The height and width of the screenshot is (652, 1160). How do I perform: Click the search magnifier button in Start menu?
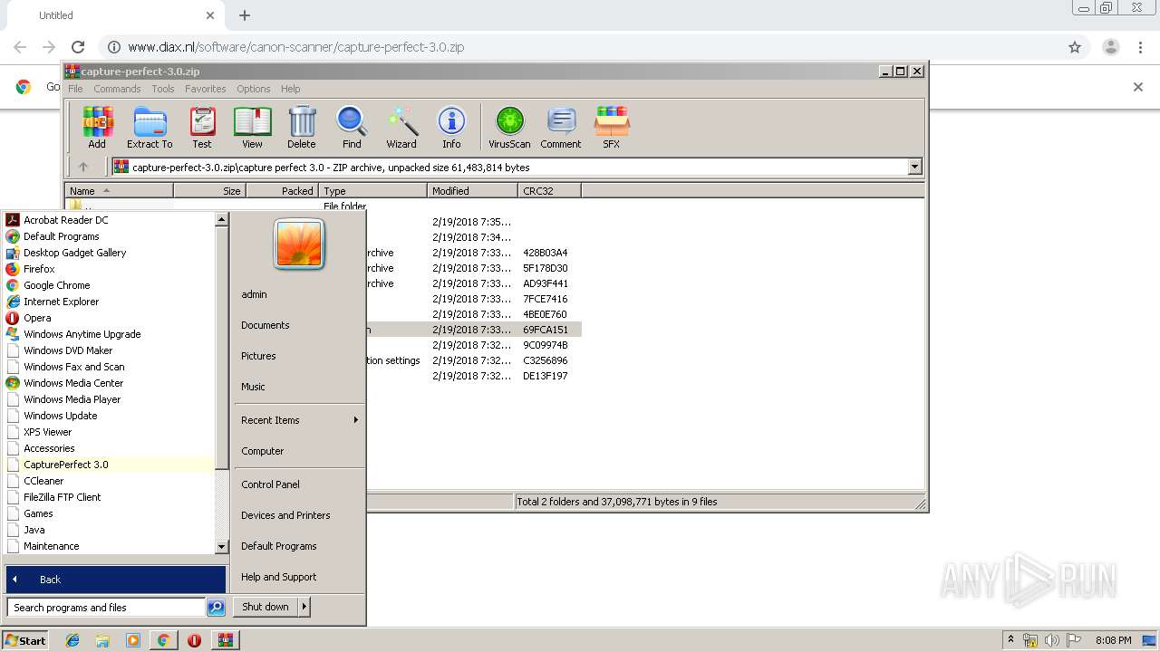(x=216, y=608)
